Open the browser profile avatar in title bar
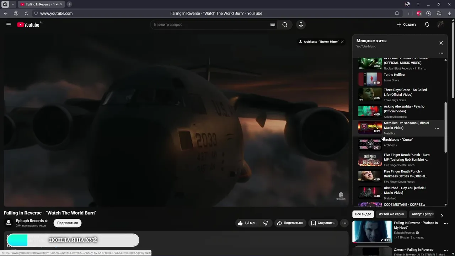The width and height of the screenshot is (455, 256). tap(408, 4)
